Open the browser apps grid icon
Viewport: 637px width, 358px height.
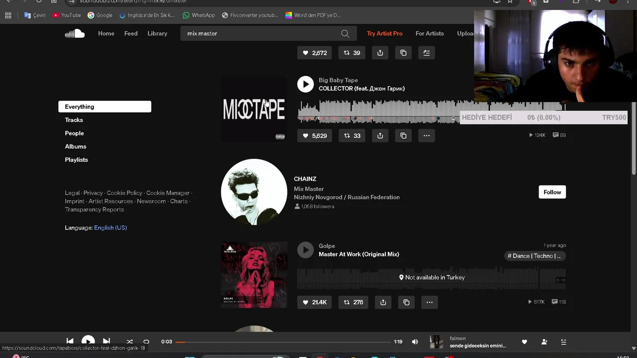pos(8,15)
